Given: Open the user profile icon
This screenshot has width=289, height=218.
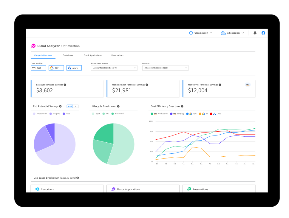Looking at the screenshot, I should 263,33.
